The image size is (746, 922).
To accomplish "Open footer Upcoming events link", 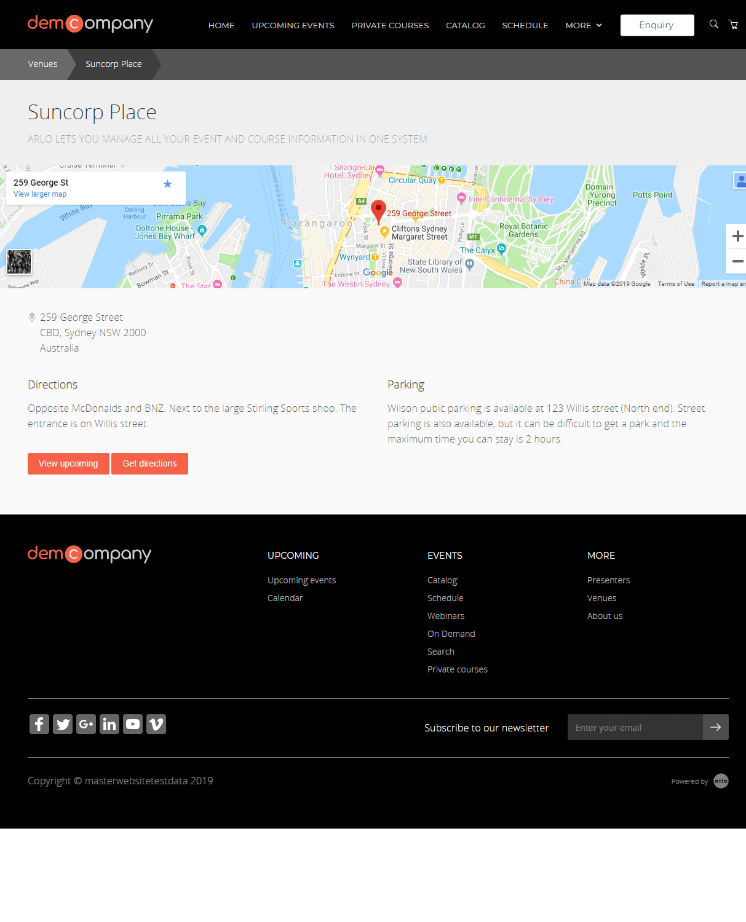I will 302,580.
